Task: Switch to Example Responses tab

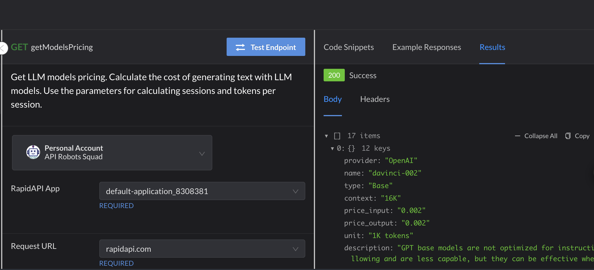Action: coord(427,47)
